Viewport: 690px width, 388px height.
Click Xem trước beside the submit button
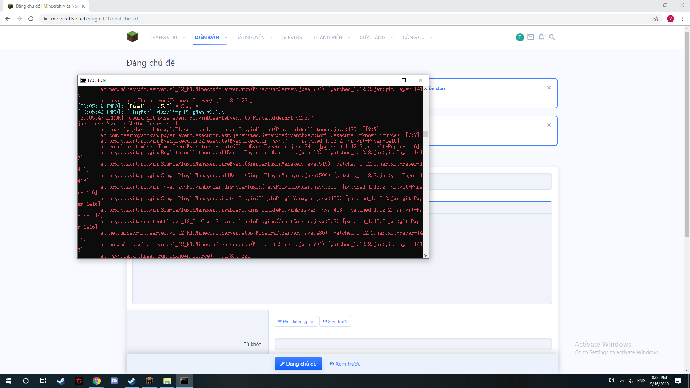[345, 364]
